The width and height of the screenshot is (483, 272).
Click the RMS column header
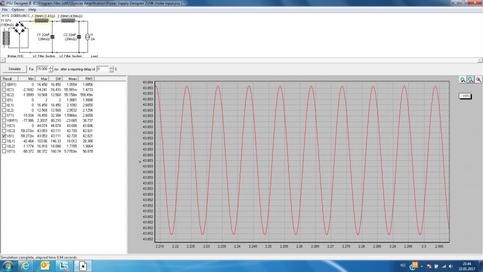pos(86,79)
